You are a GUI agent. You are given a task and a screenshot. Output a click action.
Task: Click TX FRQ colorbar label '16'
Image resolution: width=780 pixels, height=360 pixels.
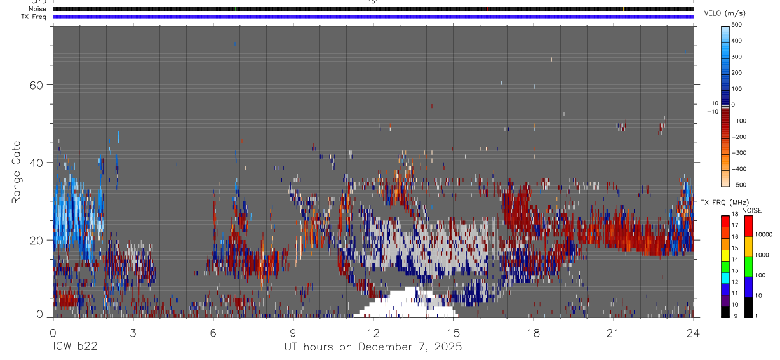[x=734, y=237]
